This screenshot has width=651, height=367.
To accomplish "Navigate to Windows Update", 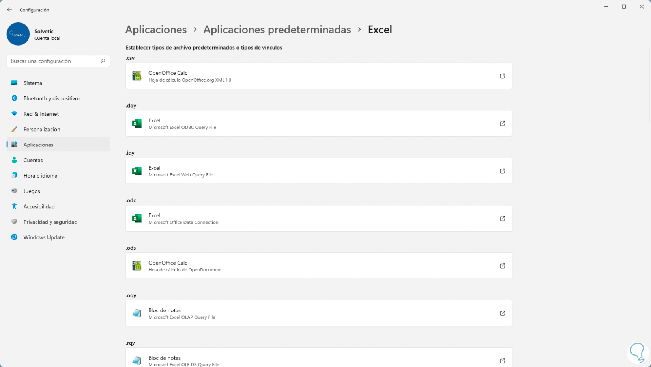I will coord(44,237).
